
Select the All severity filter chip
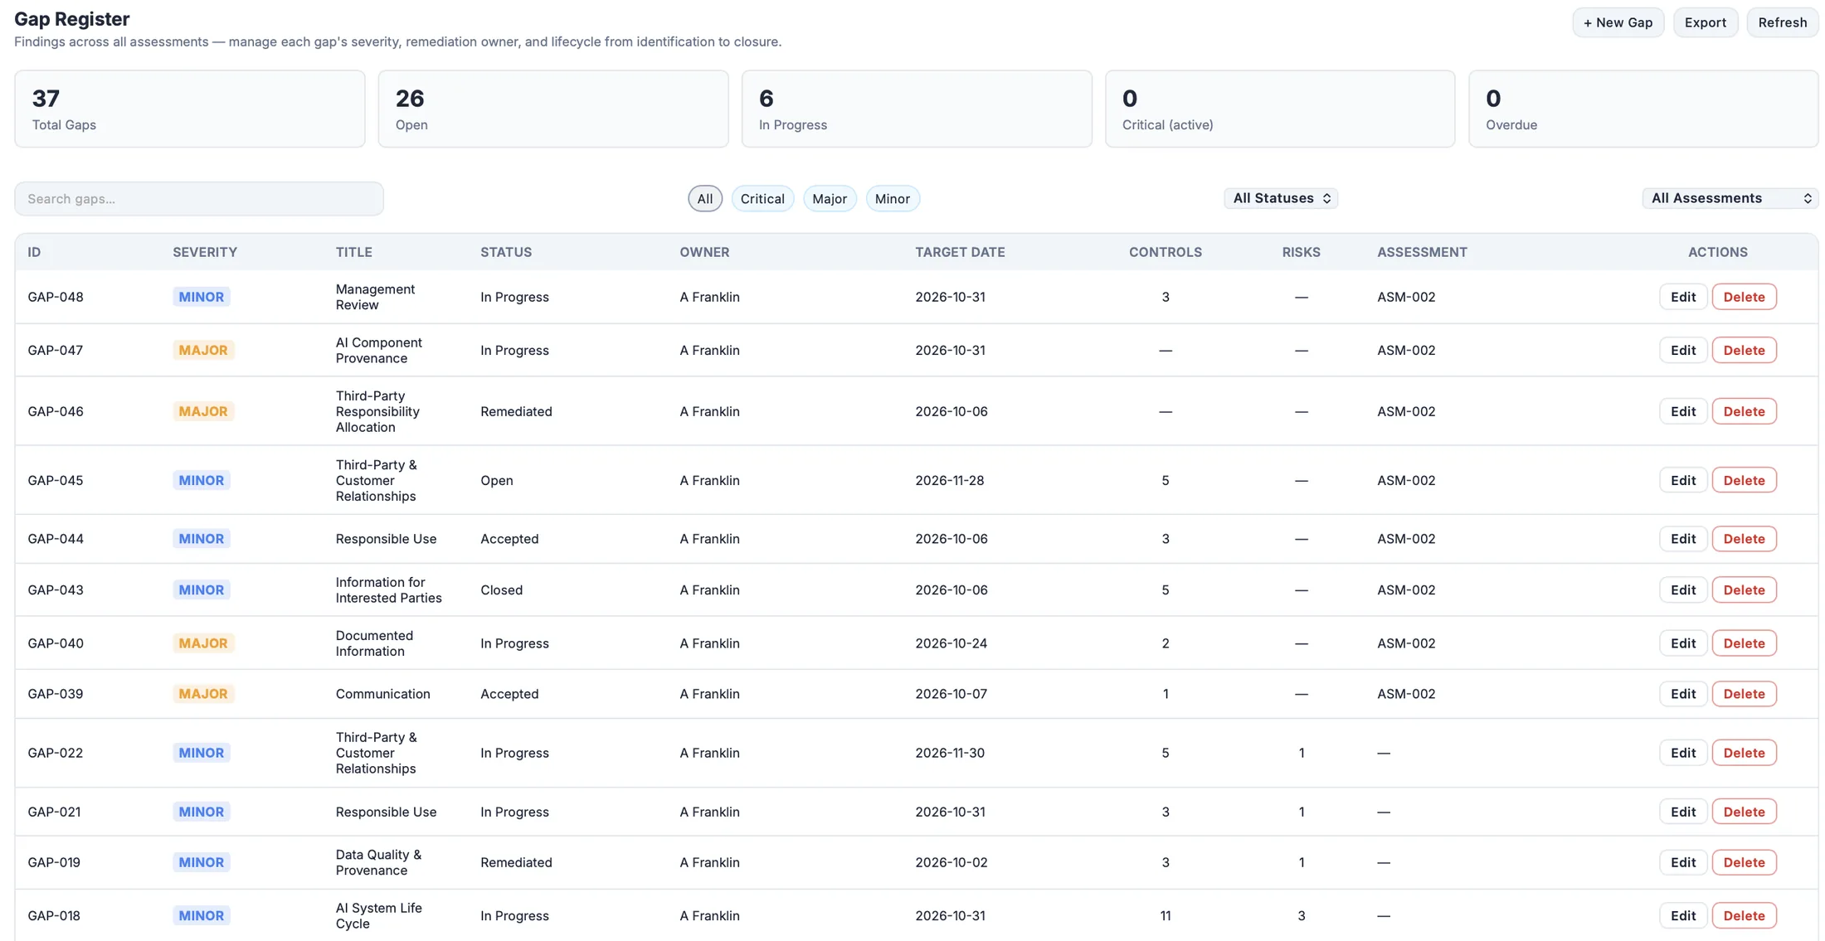point(705,199)
